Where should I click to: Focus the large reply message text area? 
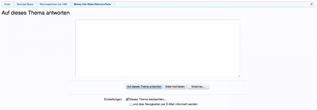coord(157,48)
